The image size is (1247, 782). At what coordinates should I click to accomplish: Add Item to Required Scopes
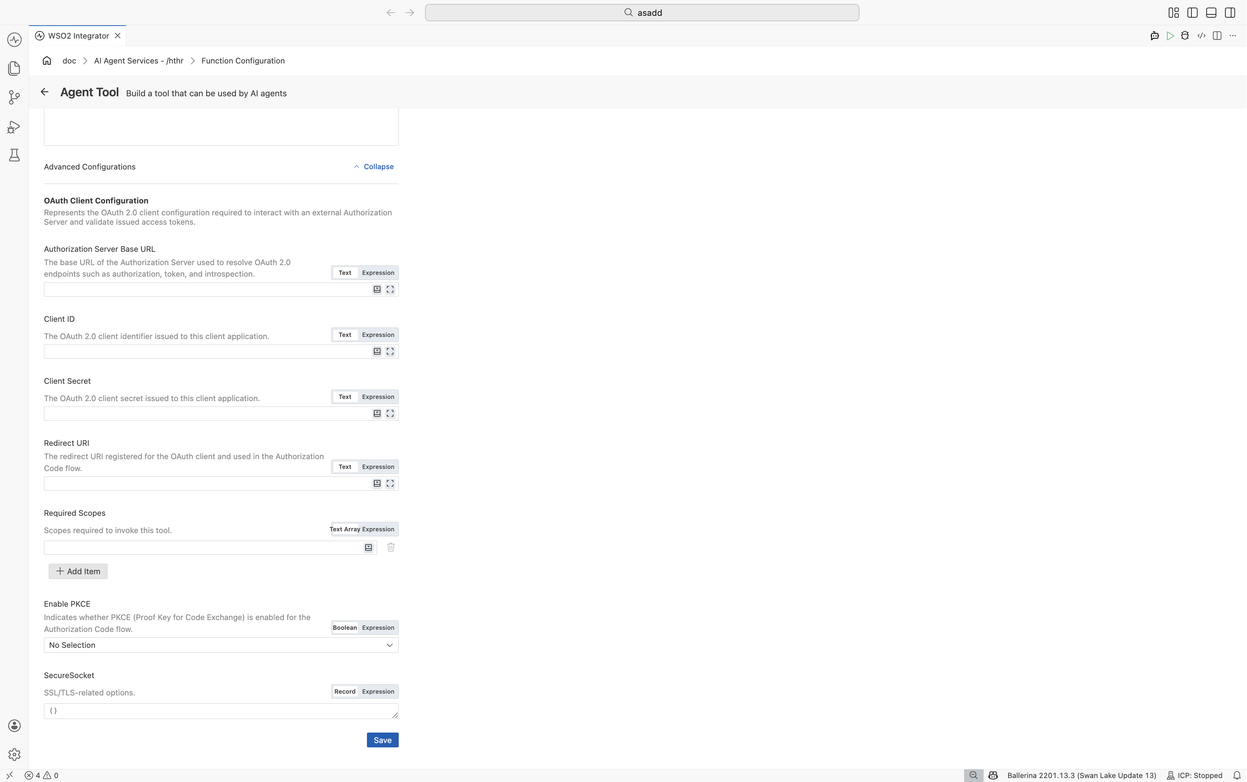(x=78, y=571)
